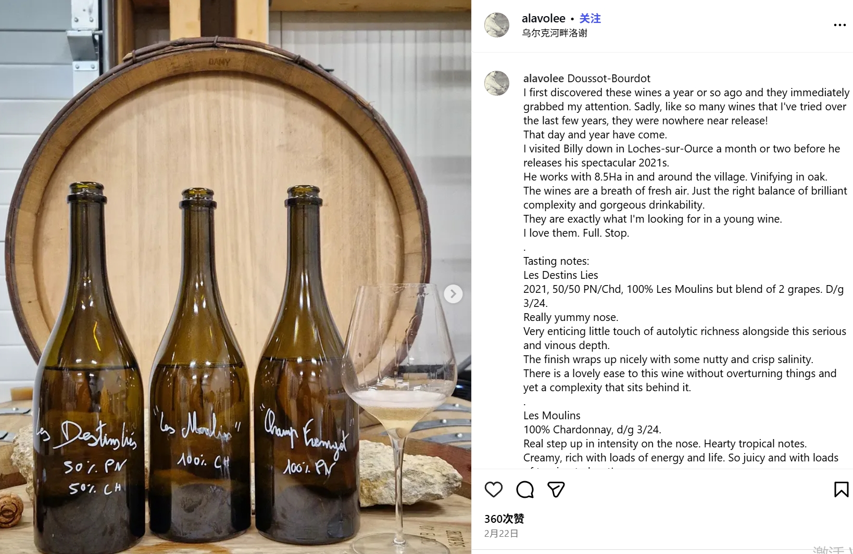Viewport: 853px width, 554px height.
Task: Share post with paper plane icon
Action: [556, 489]
